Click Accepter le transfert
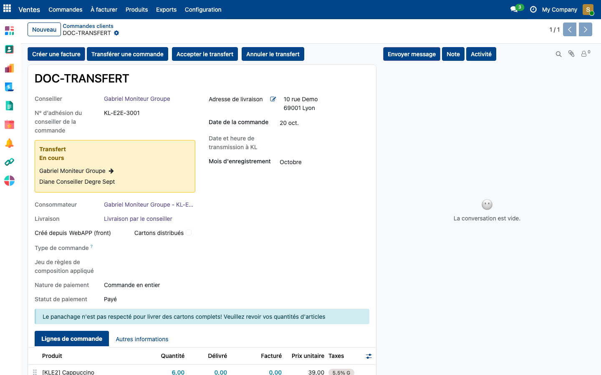Image resolution: width=601 pixels, height=375 pixels. click(x=205, y=54)
